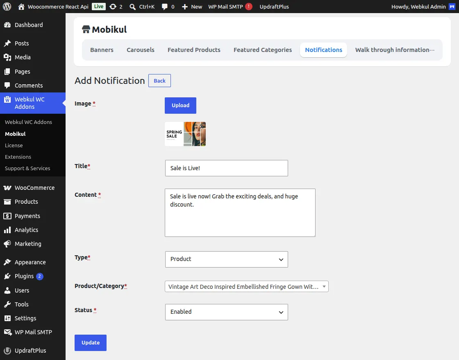Open the Status dropdown showing Enabled
This screenshot has height=360, width=459.
(x=226, y=312)
